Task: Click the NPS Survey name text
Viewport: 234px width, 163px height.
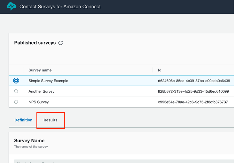Action: (x=39, y=102)
